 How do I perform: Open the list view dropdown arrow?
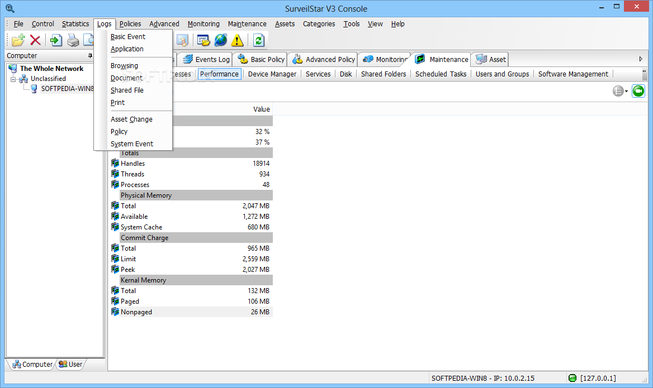(x=626, y=91)
